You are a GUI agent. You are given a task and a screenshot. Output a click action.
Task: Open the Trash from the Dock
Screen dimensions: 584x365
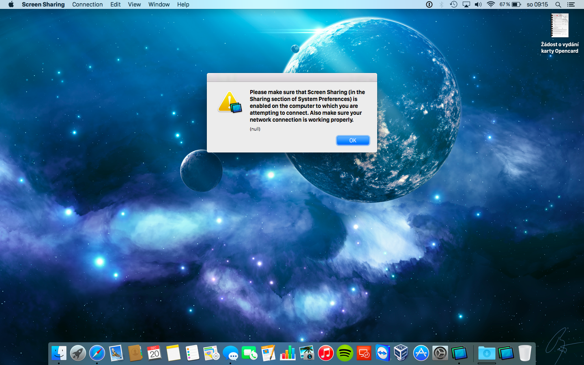coord(525,353)
